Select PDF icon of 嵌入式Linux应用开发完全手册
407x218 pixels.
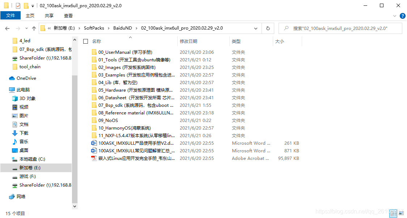(x=94, y=158)
